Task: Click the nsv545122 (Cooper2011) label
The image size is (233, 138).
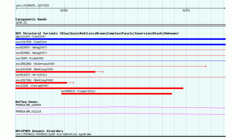Action: (78, 91)
